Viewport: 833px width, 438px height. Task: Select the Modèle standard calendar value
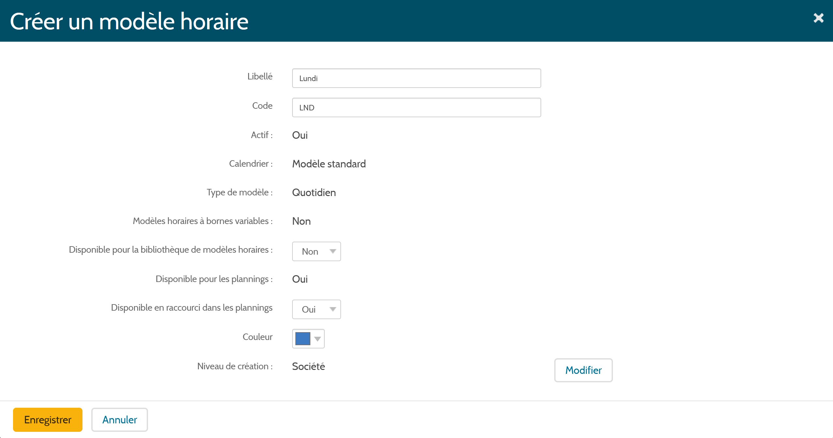[329, 164]
